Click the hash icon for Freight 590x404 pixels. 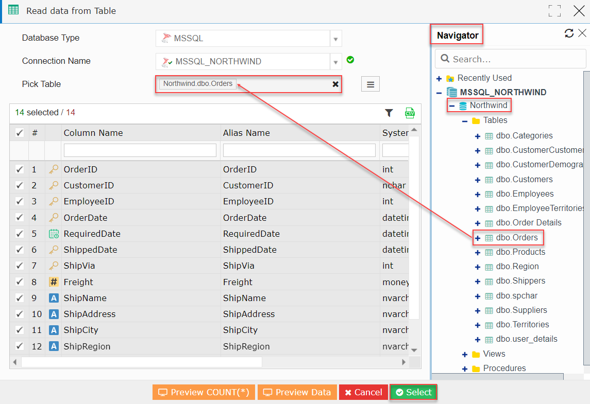coord(54,282)
